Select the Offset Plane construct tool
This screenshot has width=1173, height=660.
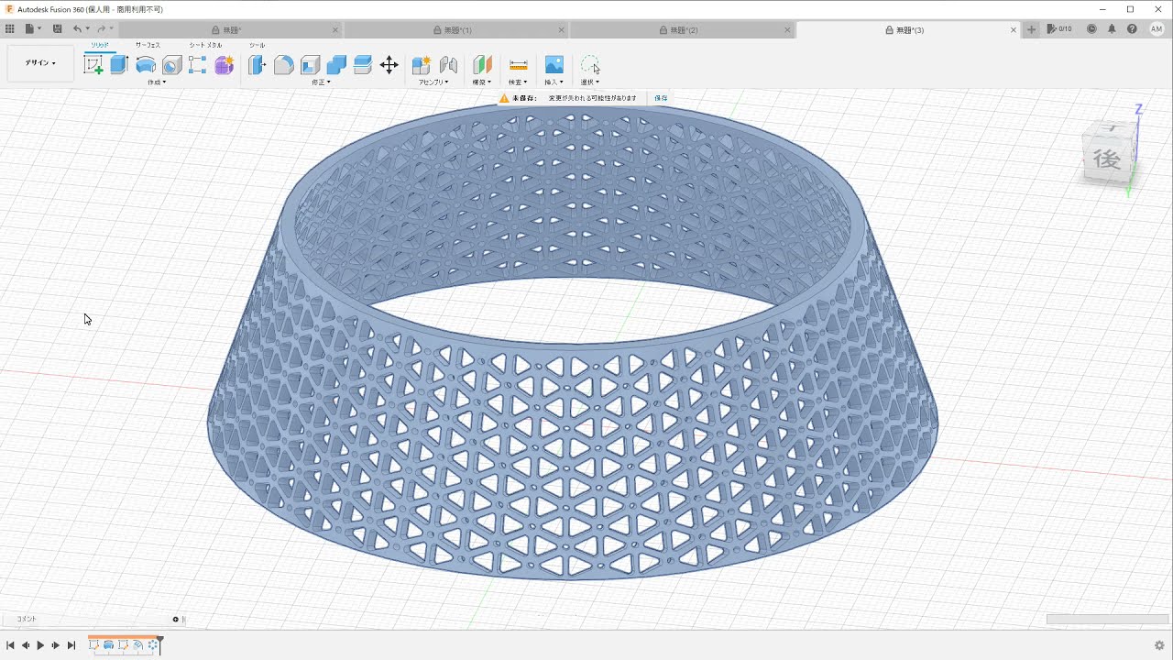point(482,65)
